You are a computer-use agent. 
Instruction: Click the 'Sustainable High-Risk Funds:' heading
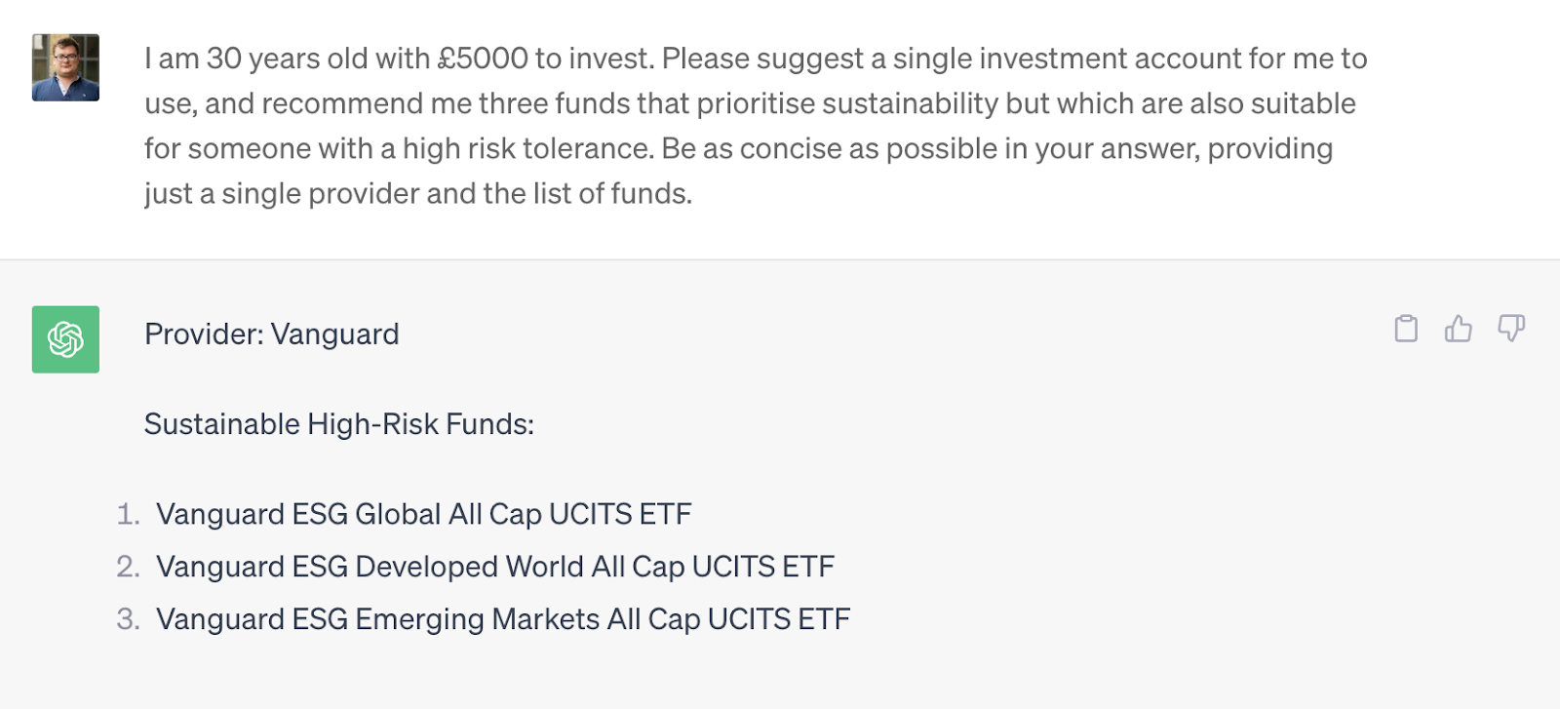(338, 424)
